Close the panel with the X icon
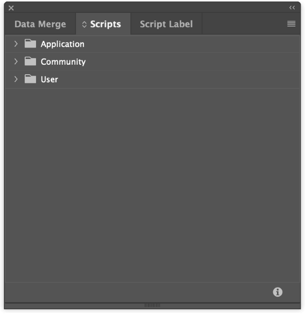 (x=11, y=8)
